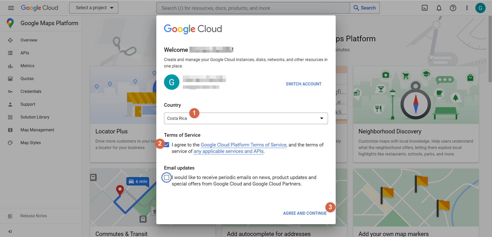This screenshot has height=237, width=492.
Task: Click AGREE AND CONTINUE button
Action: pos(305,213)
